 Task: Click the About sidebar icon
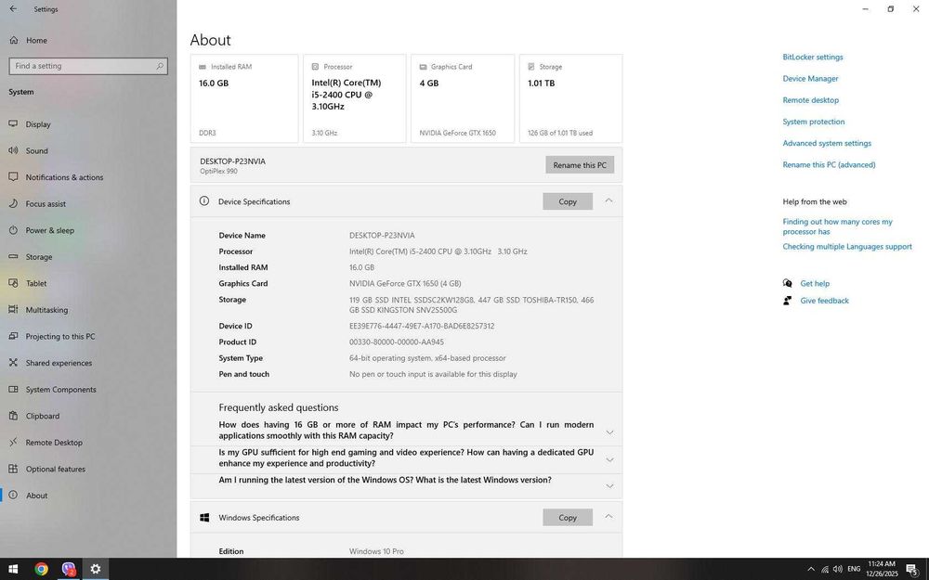(x=13, y=496)
